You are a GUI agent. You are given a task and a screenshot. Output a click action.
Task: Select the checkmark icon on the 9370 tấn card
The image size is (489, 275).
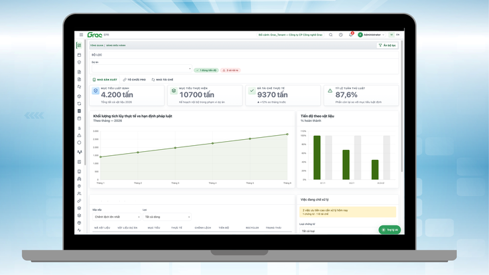pos(252,90)
